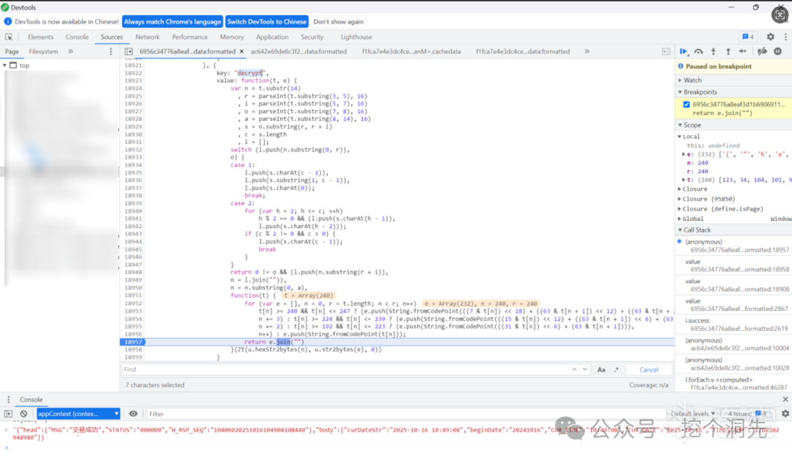Image resolution: width=792 pixels, height=460 pixels.
Task: Show more navigator tabs chevron
Action: tap(70, 51)
